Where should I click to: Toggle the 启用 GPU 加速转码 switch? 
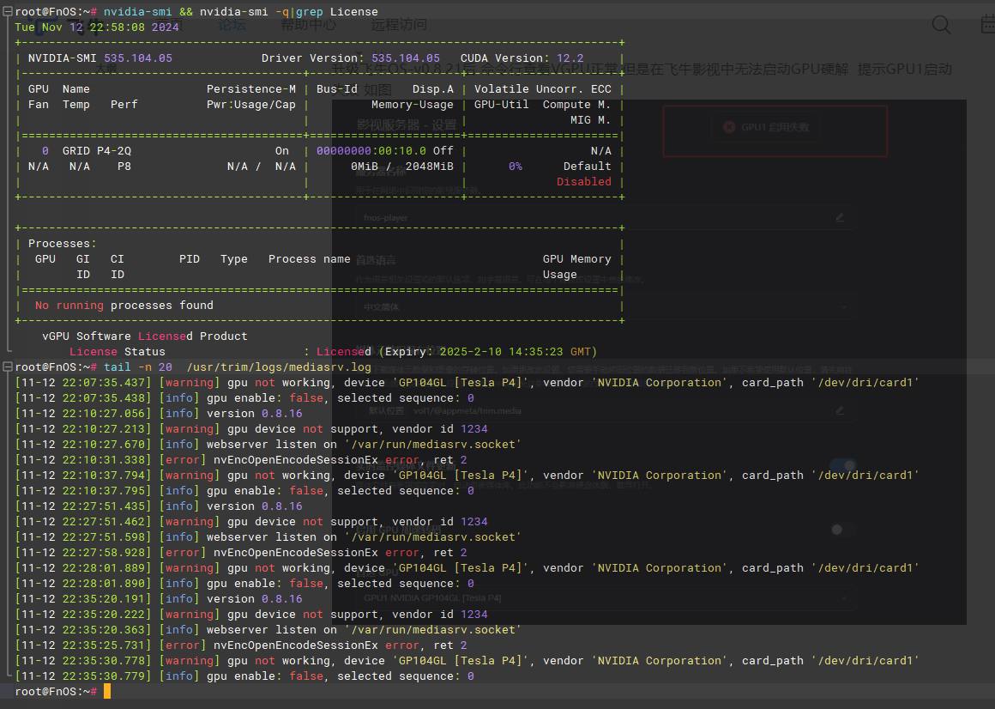pos(842,530)
